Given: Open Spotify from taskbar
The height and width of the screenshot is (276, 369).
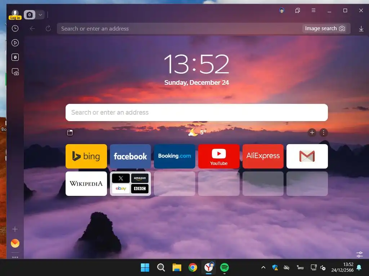Looking at the screenshot, I should tap(224, 267).
